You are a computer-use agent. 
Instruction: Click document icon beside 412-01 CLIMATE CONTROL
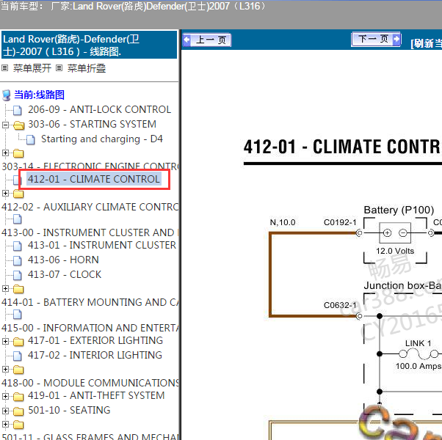[x=16, y=180]
